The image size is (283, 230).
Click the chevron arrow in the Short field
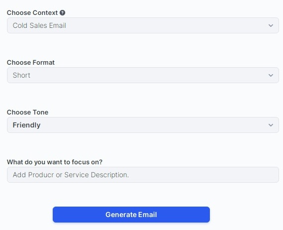pos(271,75)
